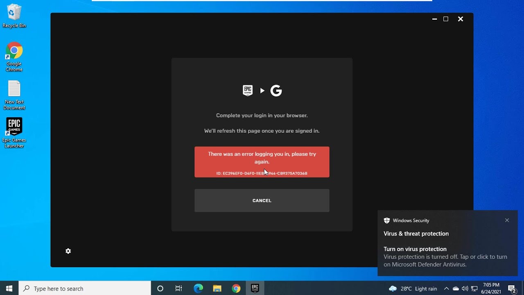This screenshot has height=295, width=524.
Task: Cancel the Epic Games login
Action: pyautogui.click(x=262, y=200)
